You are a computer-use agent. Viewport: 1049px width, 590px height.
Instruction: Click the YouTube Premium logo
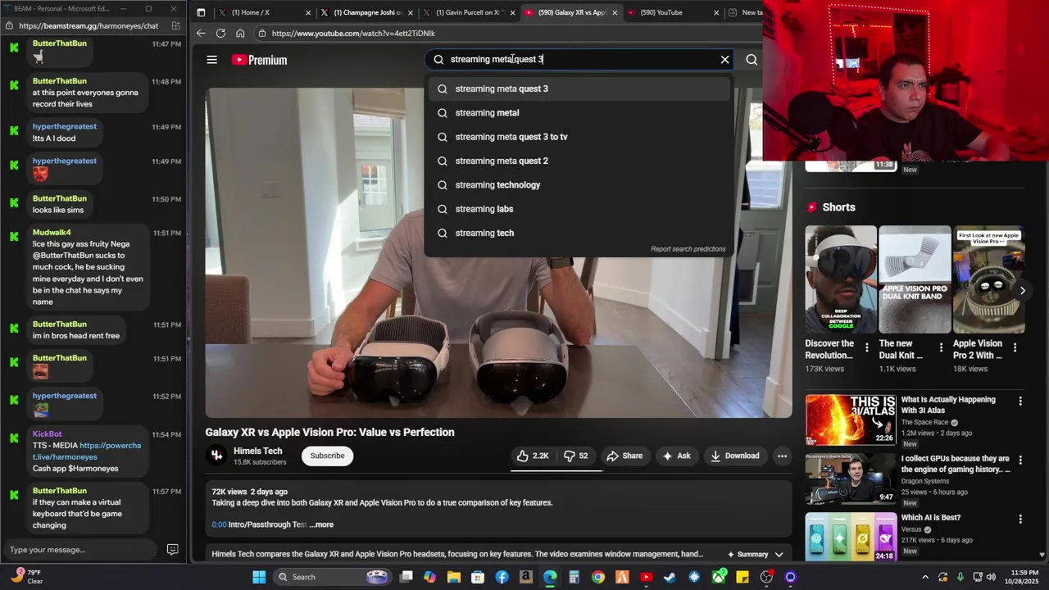tap(259, 60)
